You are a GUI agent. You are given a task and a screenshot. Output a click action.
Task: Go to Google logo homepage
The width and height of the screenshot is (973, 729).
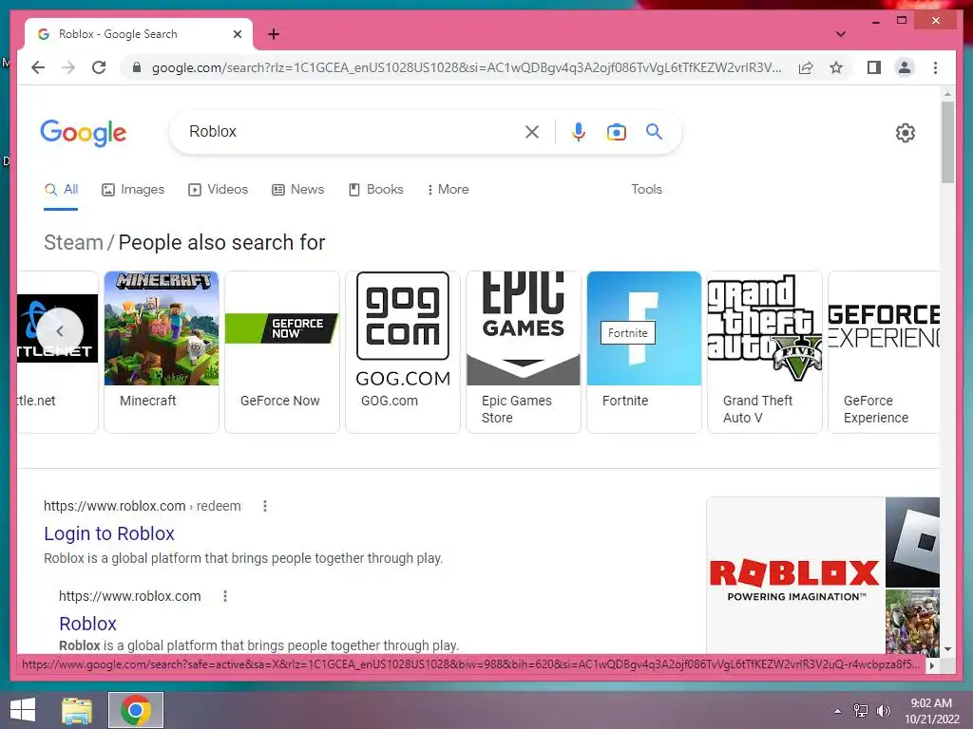pyautogui.click(x=84, y=133)
